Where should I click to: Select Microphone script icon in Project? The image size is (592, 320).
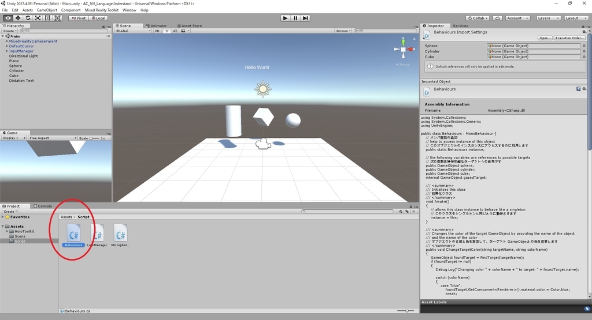(x=120, y=233)
